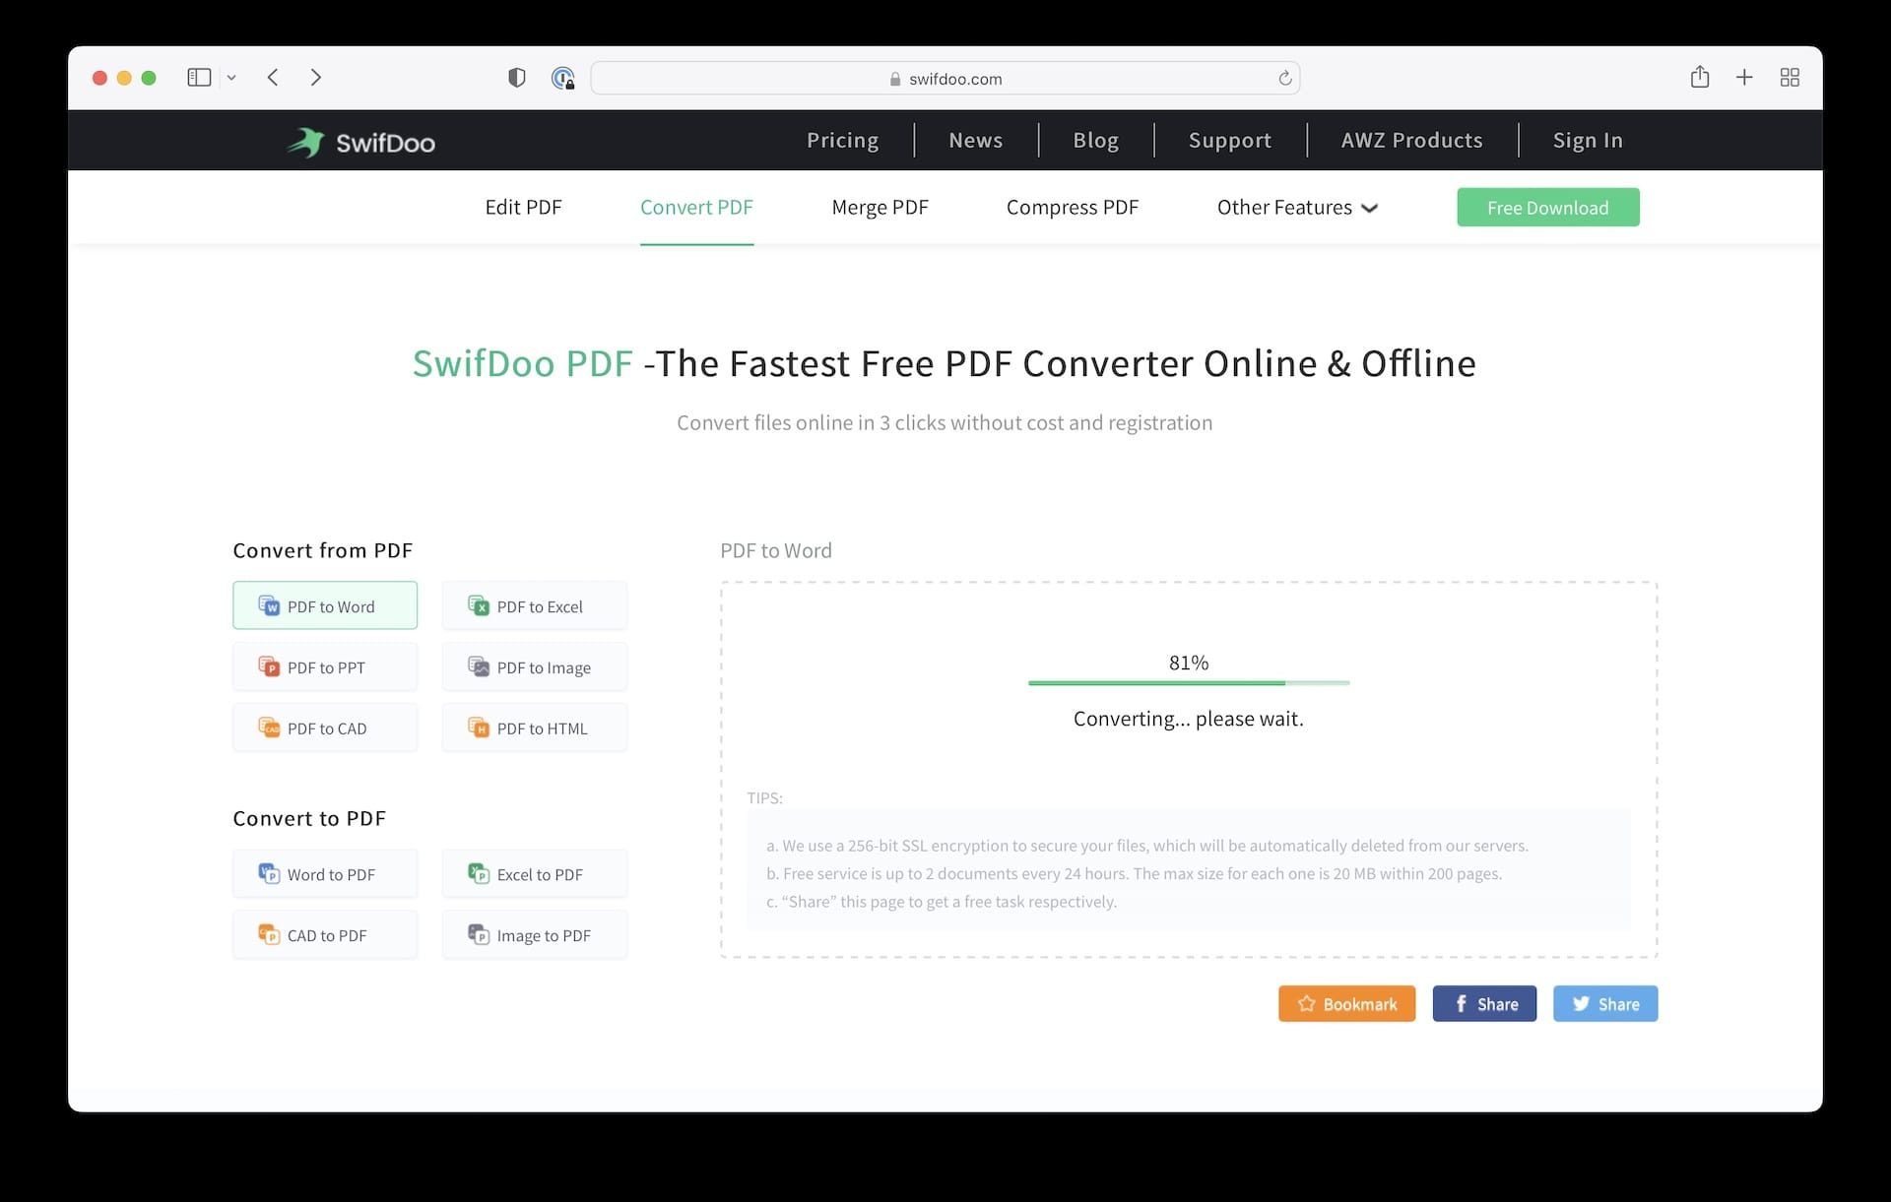Show the Safari tab overview grid

[x=1790, y=77]
